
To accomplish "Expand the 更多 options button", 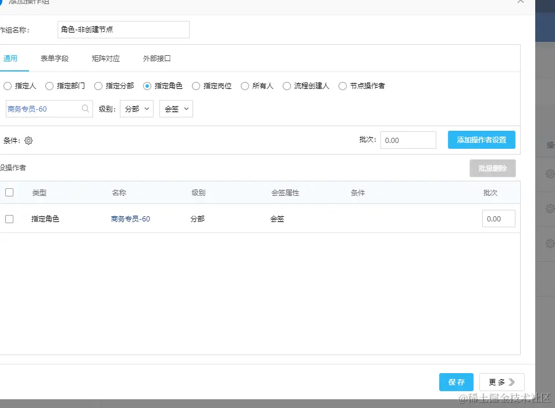I will 501,382.
